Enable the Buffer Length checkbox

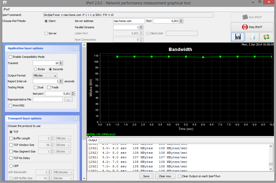pos(11,139)
